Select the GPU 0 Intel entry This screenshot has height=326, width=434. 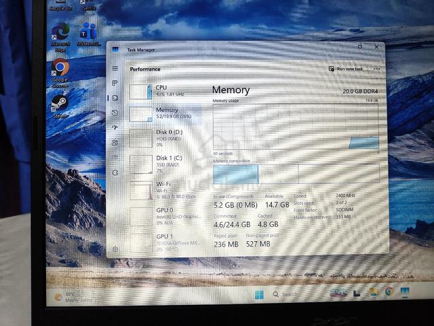[x=165, y=217]
